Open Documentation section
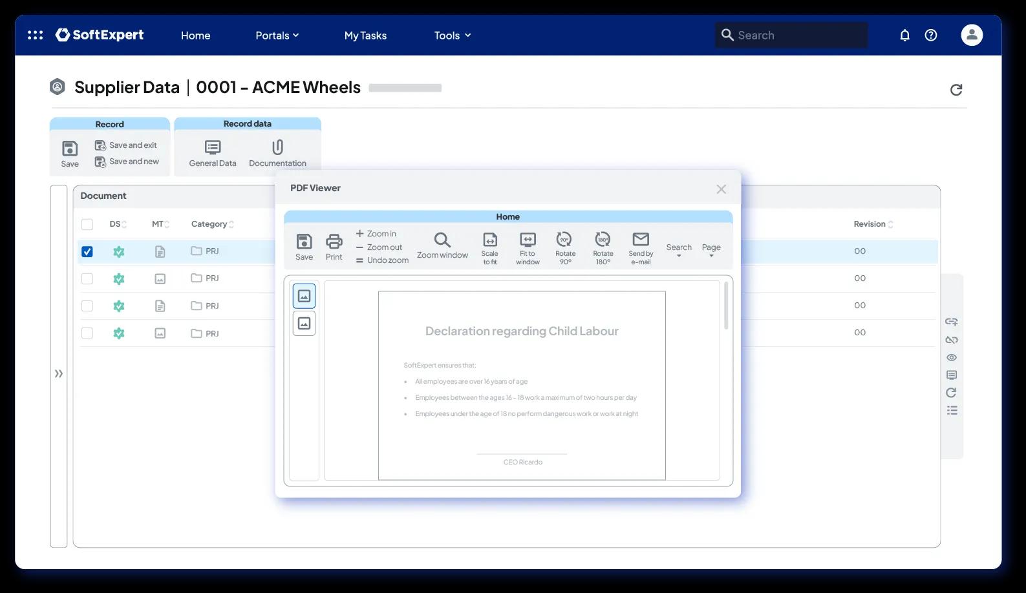Screen dimensions: 1026x593 277,154
